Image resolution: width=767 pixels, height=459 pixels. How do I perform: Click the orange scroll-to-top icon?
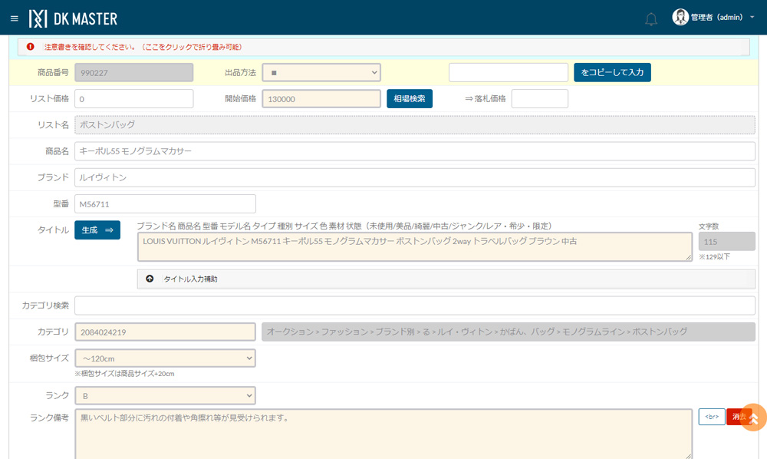(753, 418)
